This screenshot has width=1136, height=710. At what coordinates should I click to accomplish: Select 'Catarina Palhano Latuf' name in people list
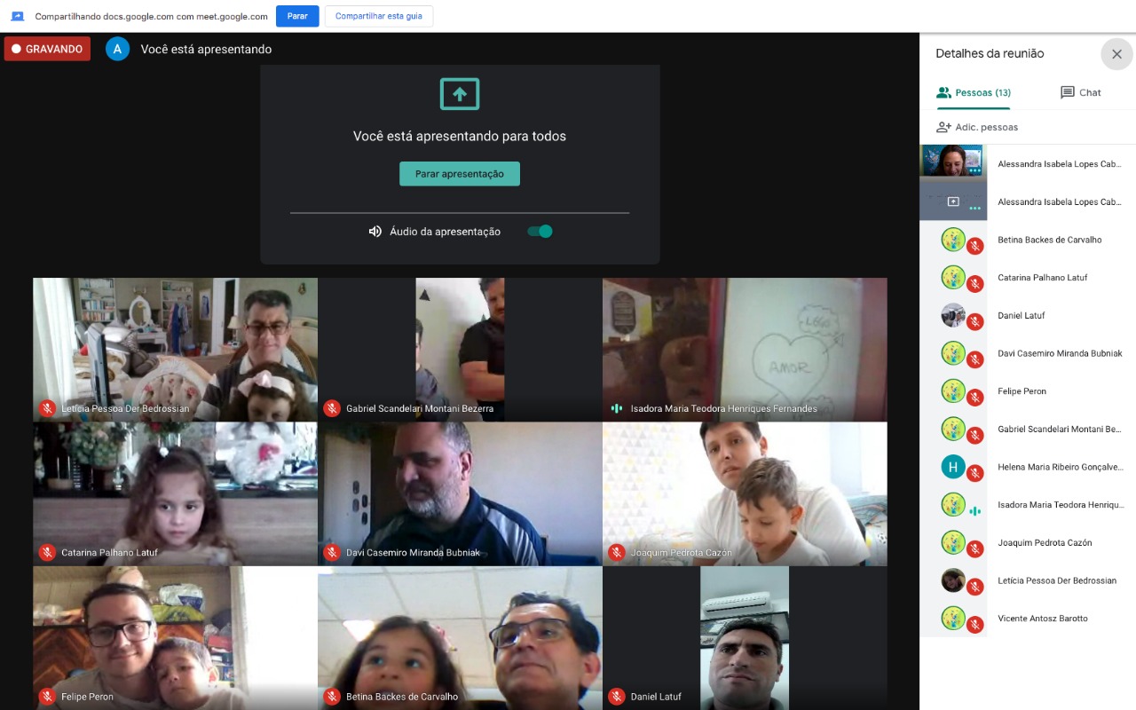(1043, 278)
